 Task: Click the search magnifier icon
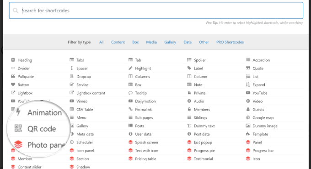(x=16, y=11)
